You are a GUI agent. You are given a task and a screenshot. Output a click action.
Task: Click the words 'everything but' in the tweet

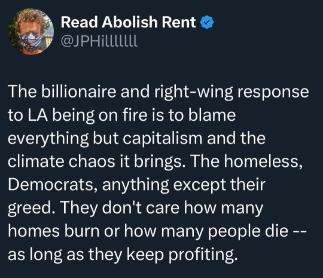pyautogui.click(x=63, y=138)
